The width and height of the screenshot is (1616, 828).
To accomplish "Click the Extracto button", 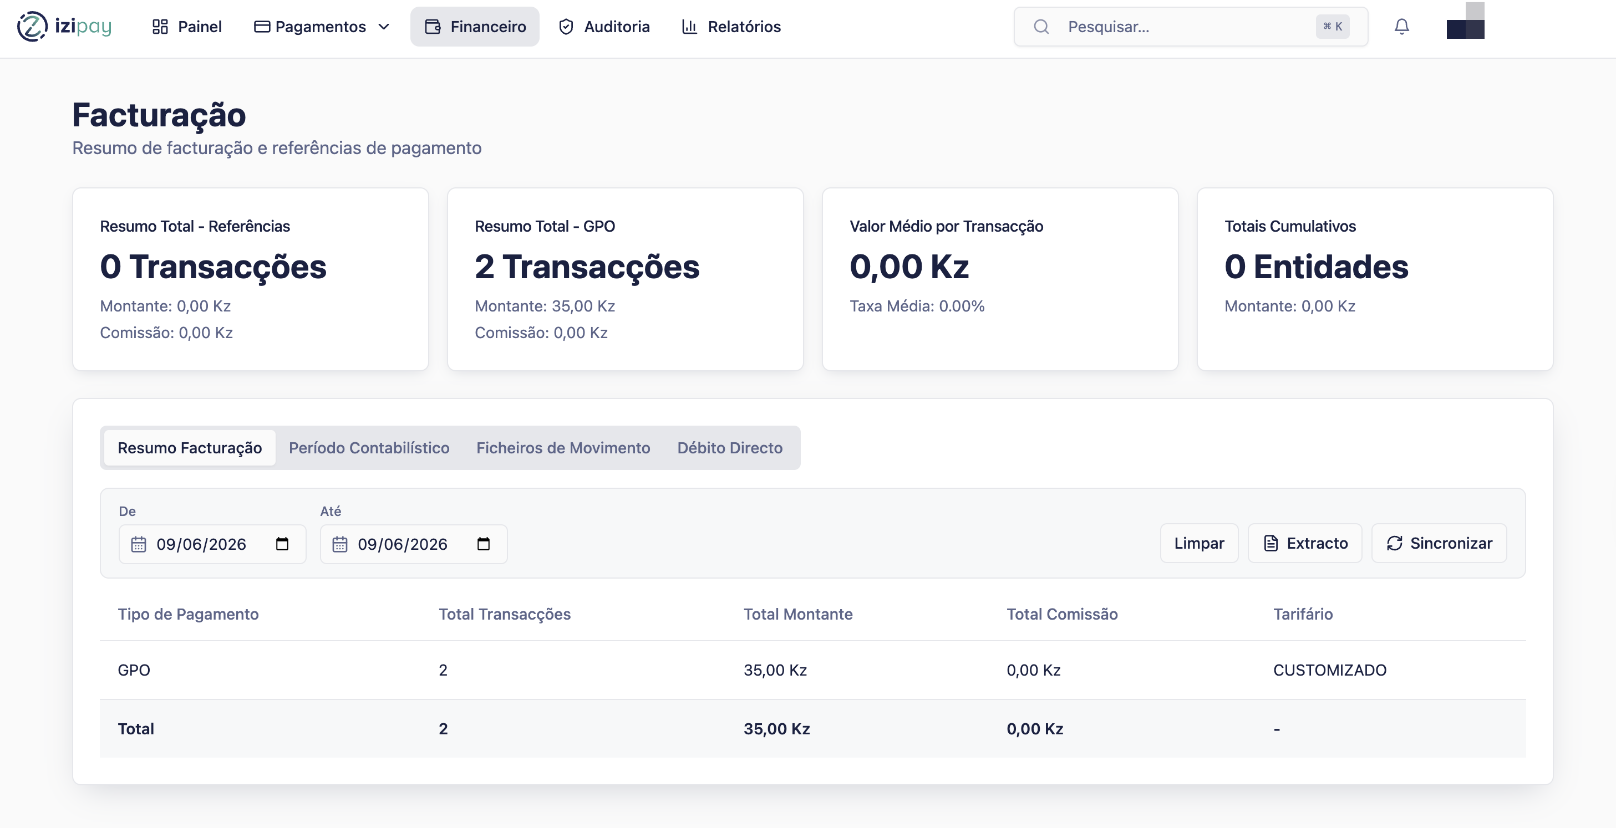I will [x=1305, y=544].
